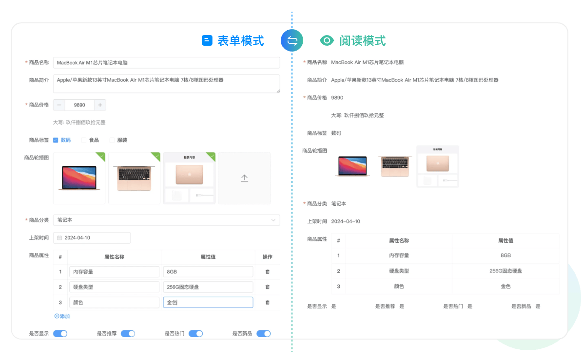This screenshot has height=360, width=583.
Task: Open the 上架时间 date picker
Action: pos(92,238)
